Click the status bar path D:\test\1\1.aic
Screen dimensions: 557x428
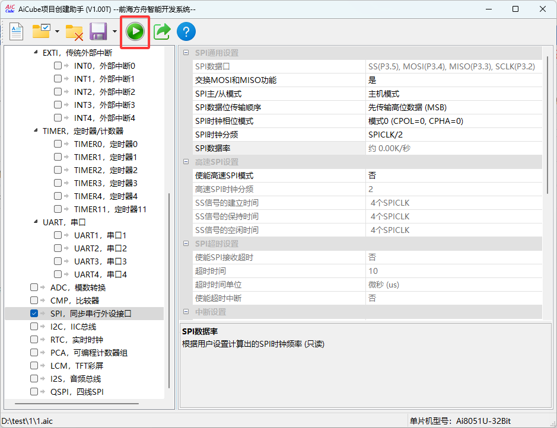click(x=27, y=421)
